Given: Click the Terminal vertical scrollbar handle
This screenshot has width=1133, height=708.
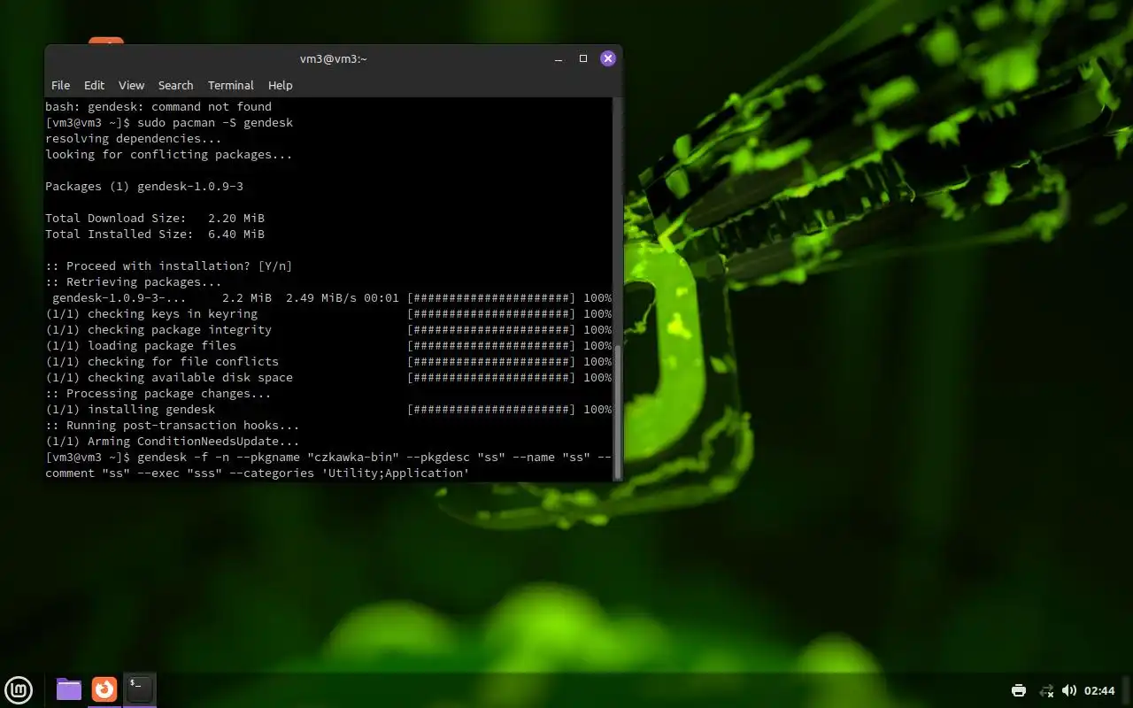Looking at the screenshot, I should tap(617, 412).
